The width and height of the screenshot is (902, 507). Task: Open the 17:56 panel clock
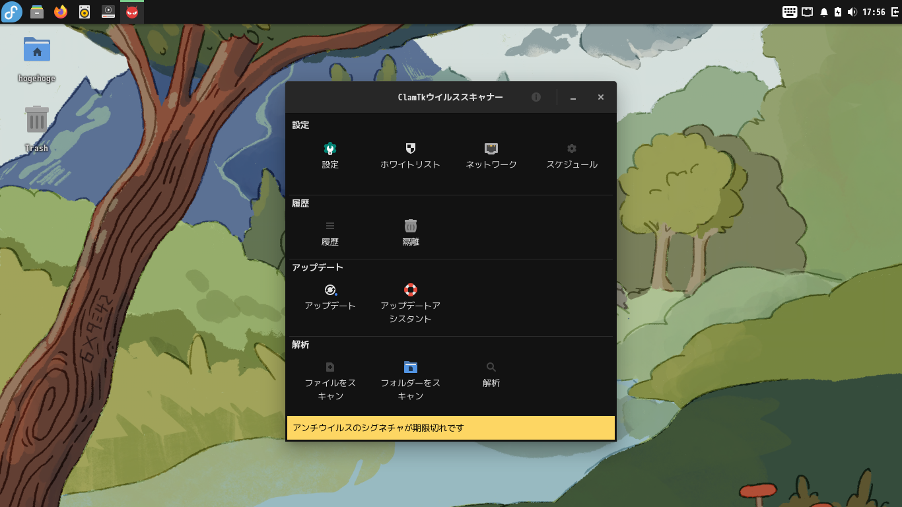[874, 12]
